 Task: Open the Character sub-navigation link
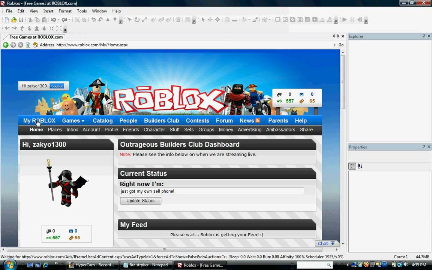click(x=154, y=129)
